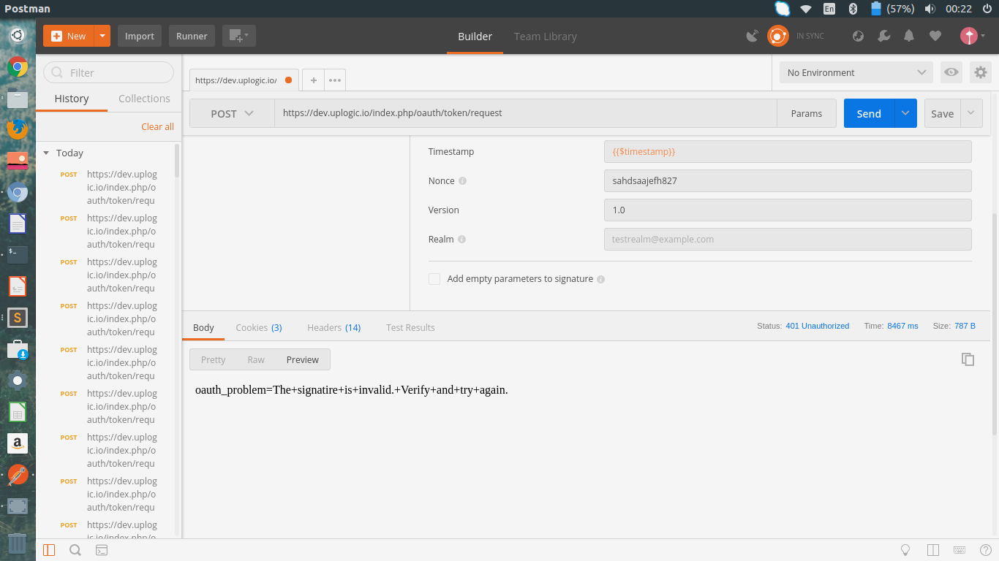Click the satellite proxy capture icon
This screenshot has width=999, height=561.
pos(752,36)
